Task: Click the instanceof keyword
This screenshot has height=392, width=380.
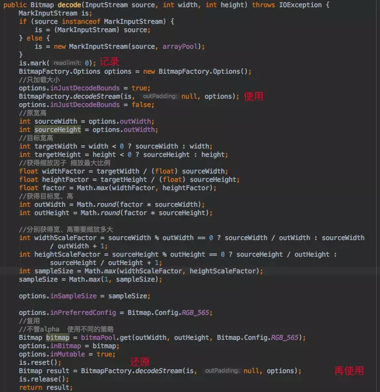Action: coord(81,22)
